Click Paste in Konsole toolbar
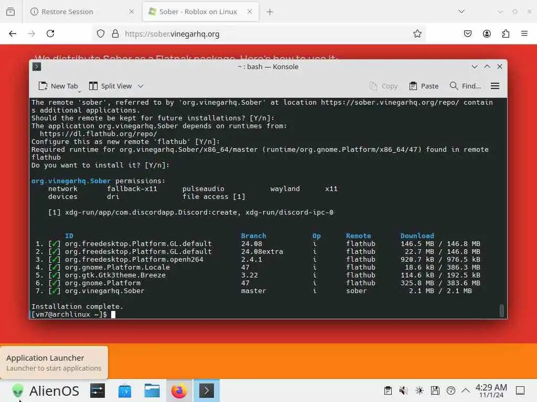 click(x=424, y=86)
